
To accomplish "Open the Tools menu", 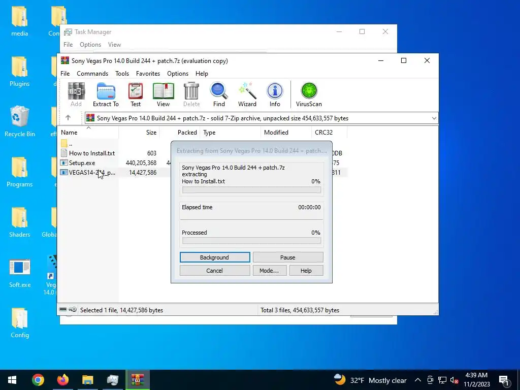I will [122, 73].
